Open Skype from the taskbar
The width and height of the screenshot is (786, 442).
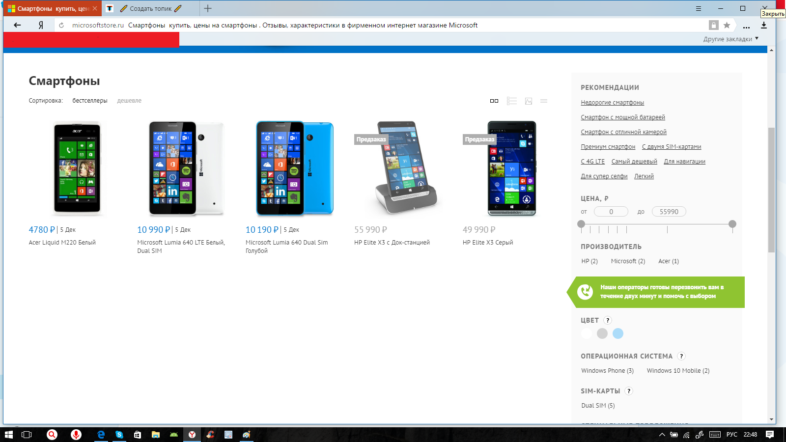coord(119,435)
